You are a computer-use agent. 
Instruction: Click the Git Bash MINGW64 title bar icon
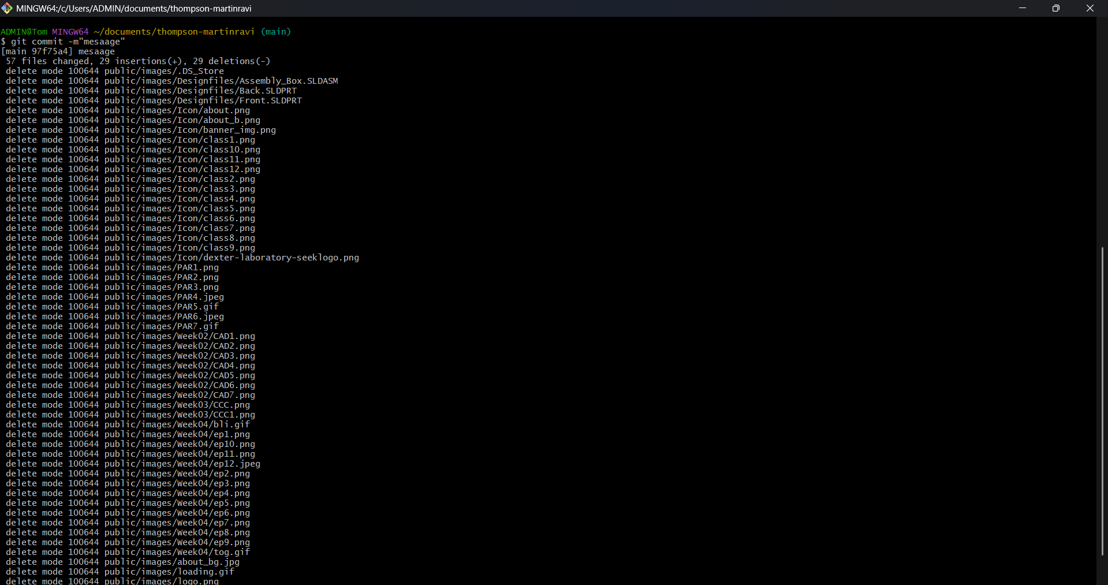[x=7, y=8]
